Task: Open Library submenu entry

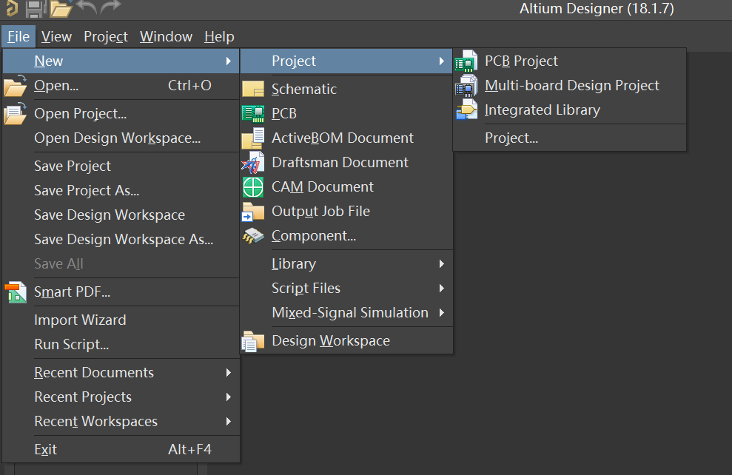Action: pos(346,264)
